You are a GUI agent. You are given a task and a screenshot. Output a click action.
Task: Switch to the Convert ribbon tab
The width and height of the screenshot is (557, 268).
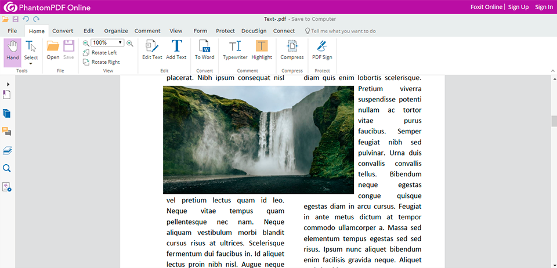63,31
